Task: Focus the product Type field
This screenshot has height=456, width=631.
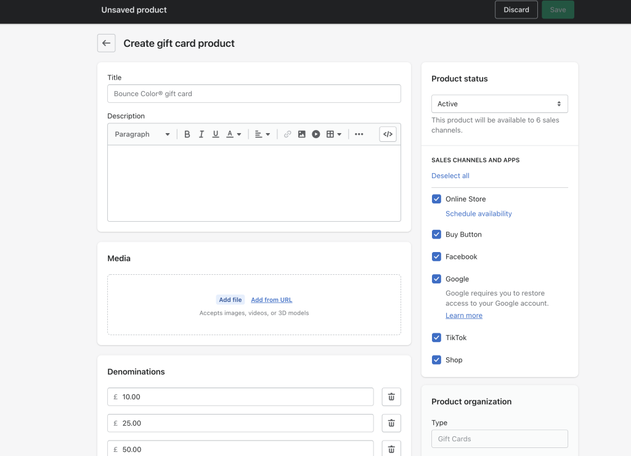Action: point(499,439)
